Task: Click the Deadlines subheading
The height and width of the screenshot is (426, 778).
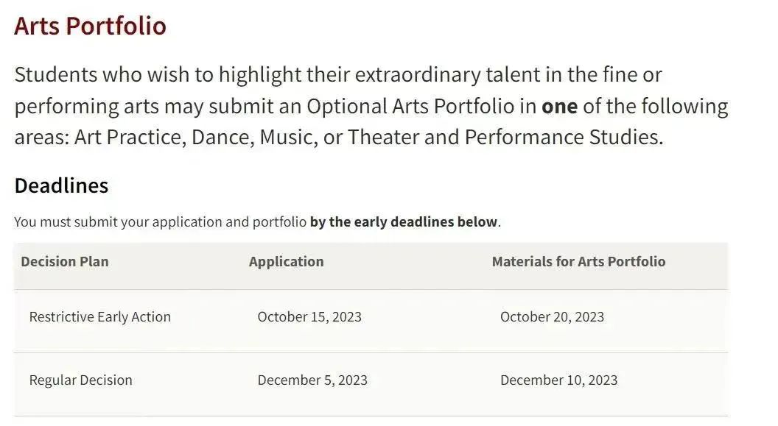Action: [x=61, y=185]
